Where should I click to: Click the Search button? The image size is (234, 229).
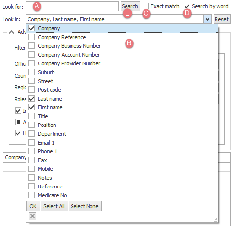click(x=130, y=6)
